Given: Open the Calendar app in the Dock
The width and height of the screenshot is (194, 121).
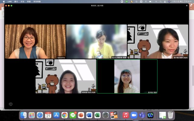Looking at the screenshot, I should click(x=48, y=115).
